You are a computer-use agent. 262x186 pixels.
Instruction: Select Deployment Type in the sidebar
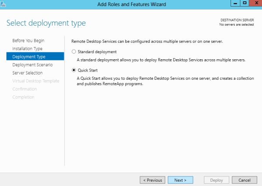[29, 57]
